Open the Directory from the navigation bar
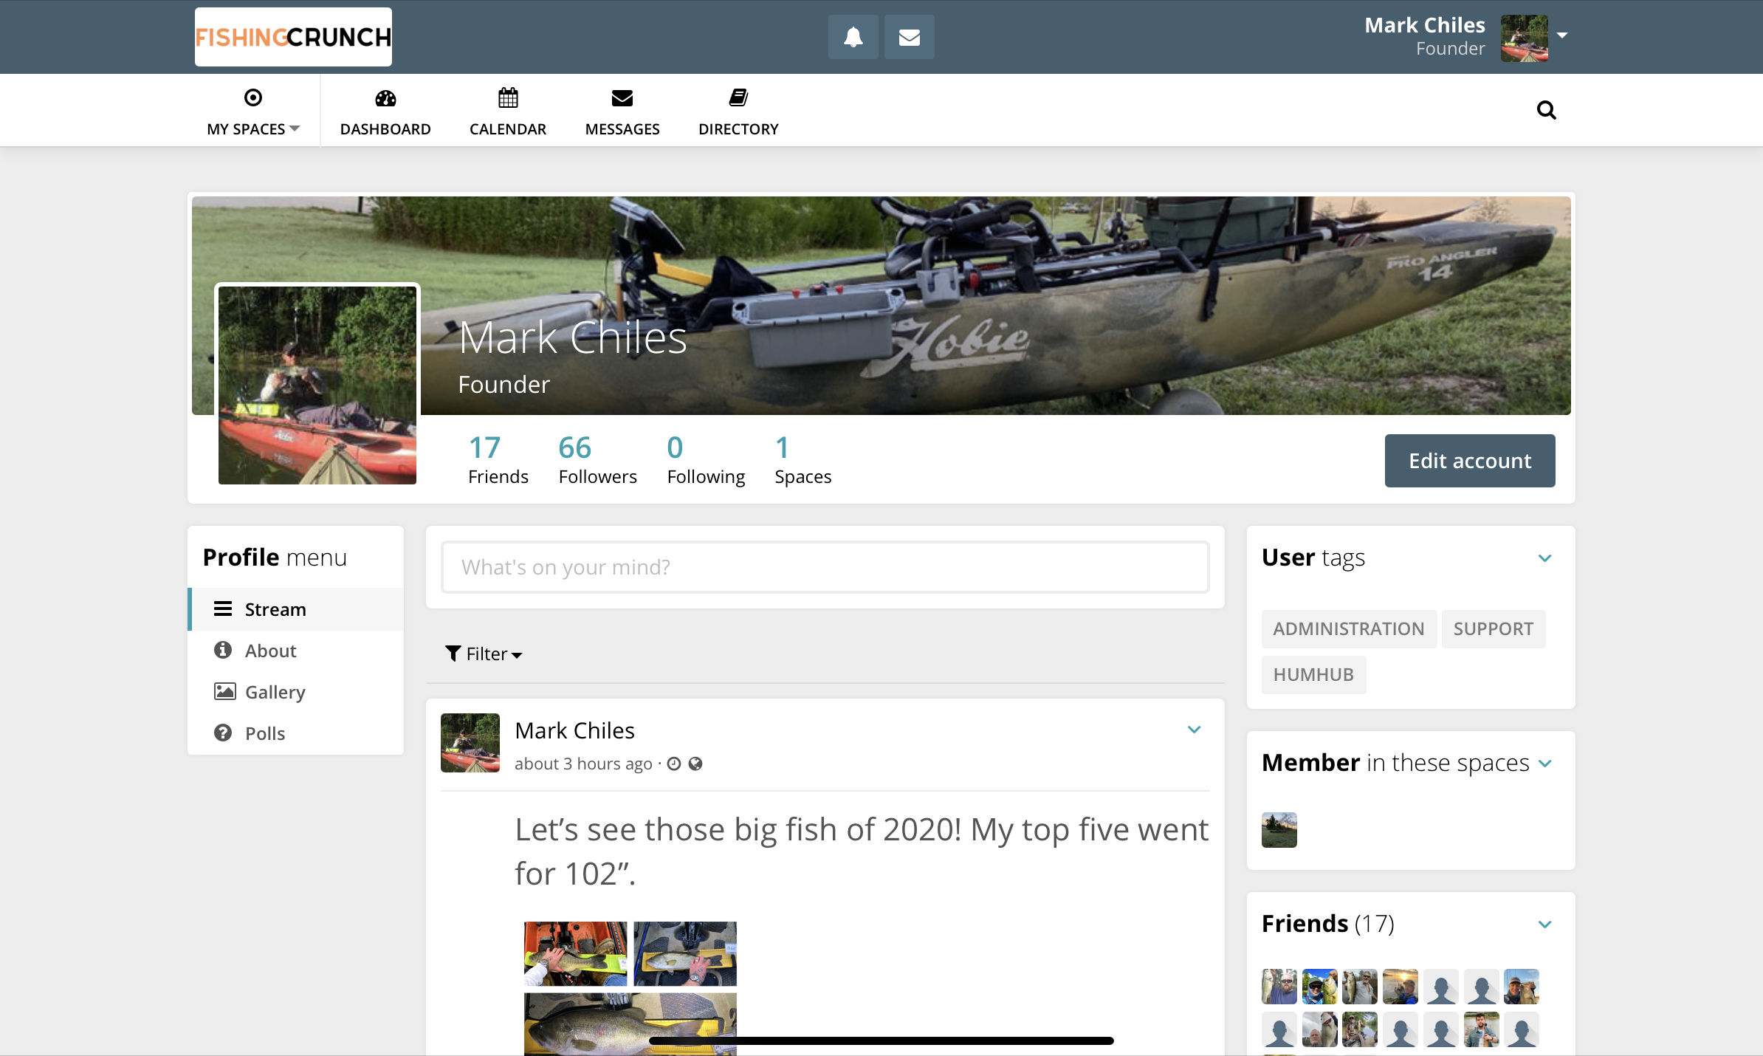 tap(738, 109)
